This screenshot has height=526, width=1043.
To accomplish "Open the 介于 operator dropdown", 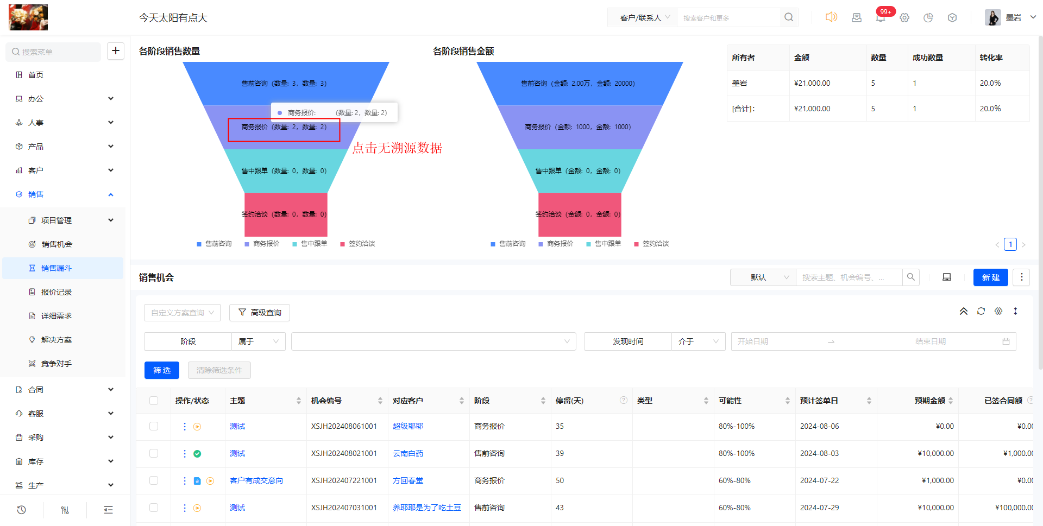I will 699,341.
